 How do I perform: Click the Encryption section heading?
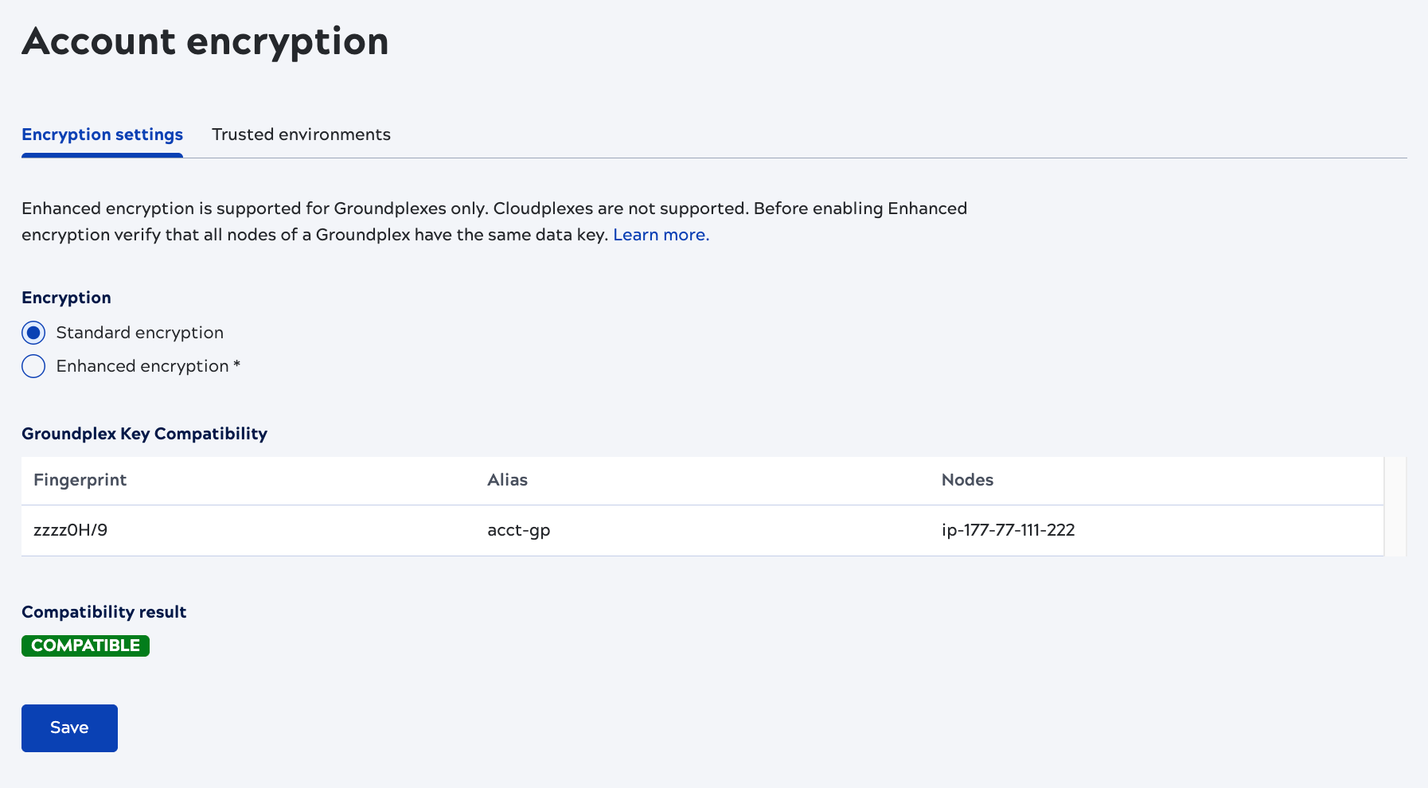66,298
